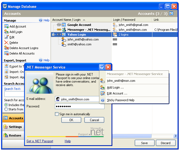Switch to the Settings tab
Image resolution: width=180 pixels, height=153 pixels.
13,127
